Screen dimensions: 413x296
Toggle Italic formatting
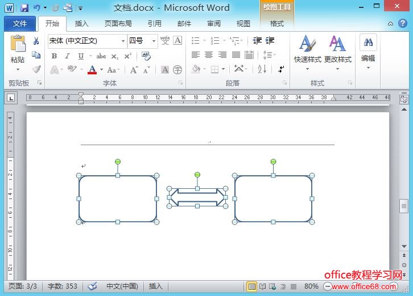tap(68, 56)
